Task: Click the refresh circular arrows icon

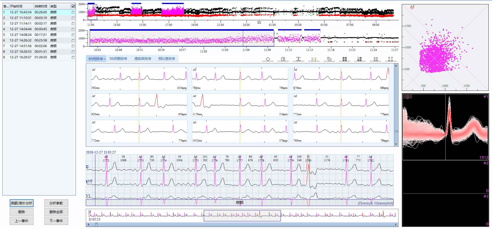Action: [x=268, y=59]
